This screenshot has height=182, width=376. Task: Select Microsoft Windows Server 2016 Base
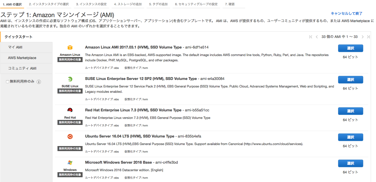click(x=350, y=163)
